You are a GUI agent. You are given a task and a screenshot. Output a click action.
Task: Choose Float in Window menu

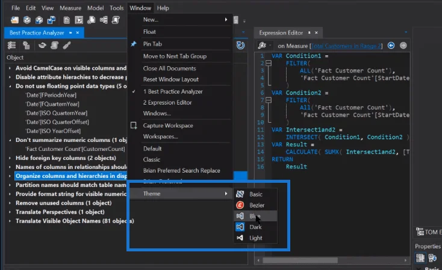click(181, 32)
